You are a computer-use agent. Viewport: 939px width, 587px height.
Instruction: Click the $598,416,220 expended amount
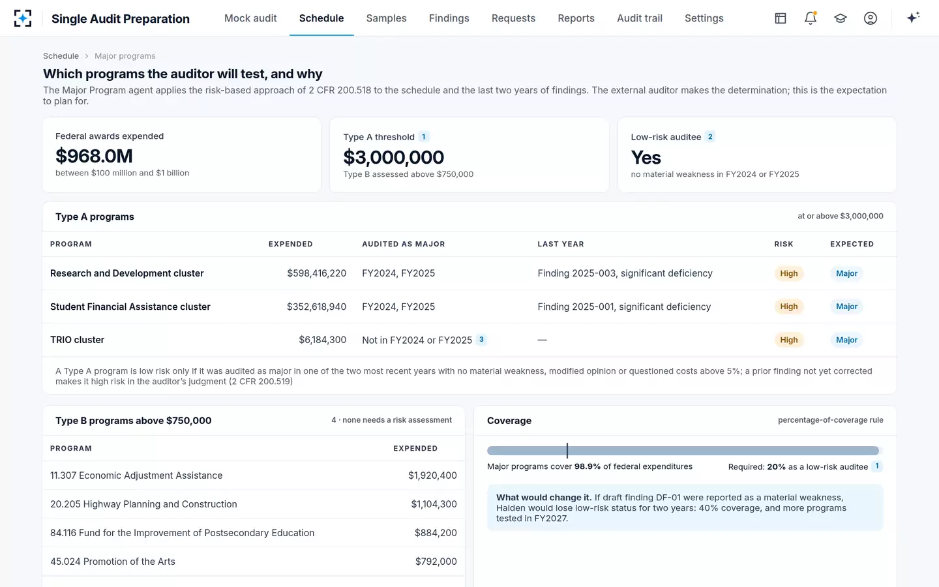tap(316, 273)
